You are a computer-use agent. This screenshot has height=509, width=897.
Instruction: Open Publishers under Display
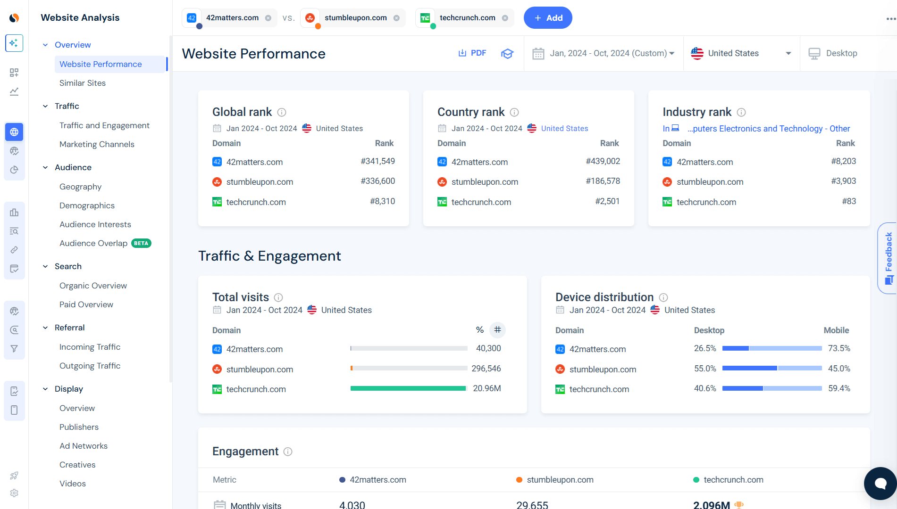79,427
